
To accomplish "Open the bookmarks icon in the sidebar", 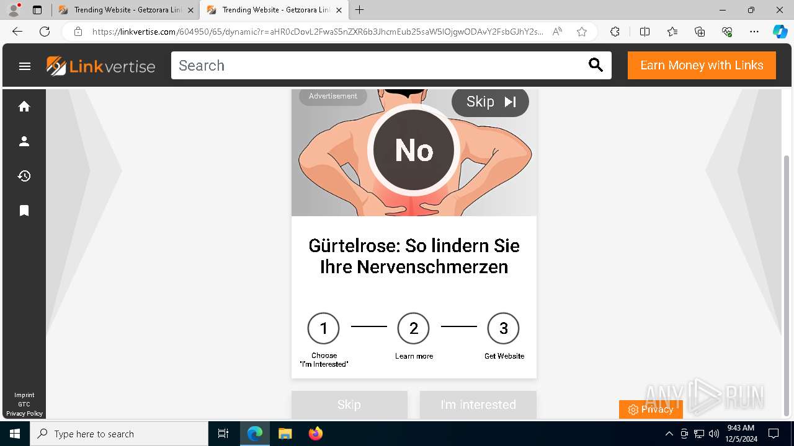I will coord(24,211).
